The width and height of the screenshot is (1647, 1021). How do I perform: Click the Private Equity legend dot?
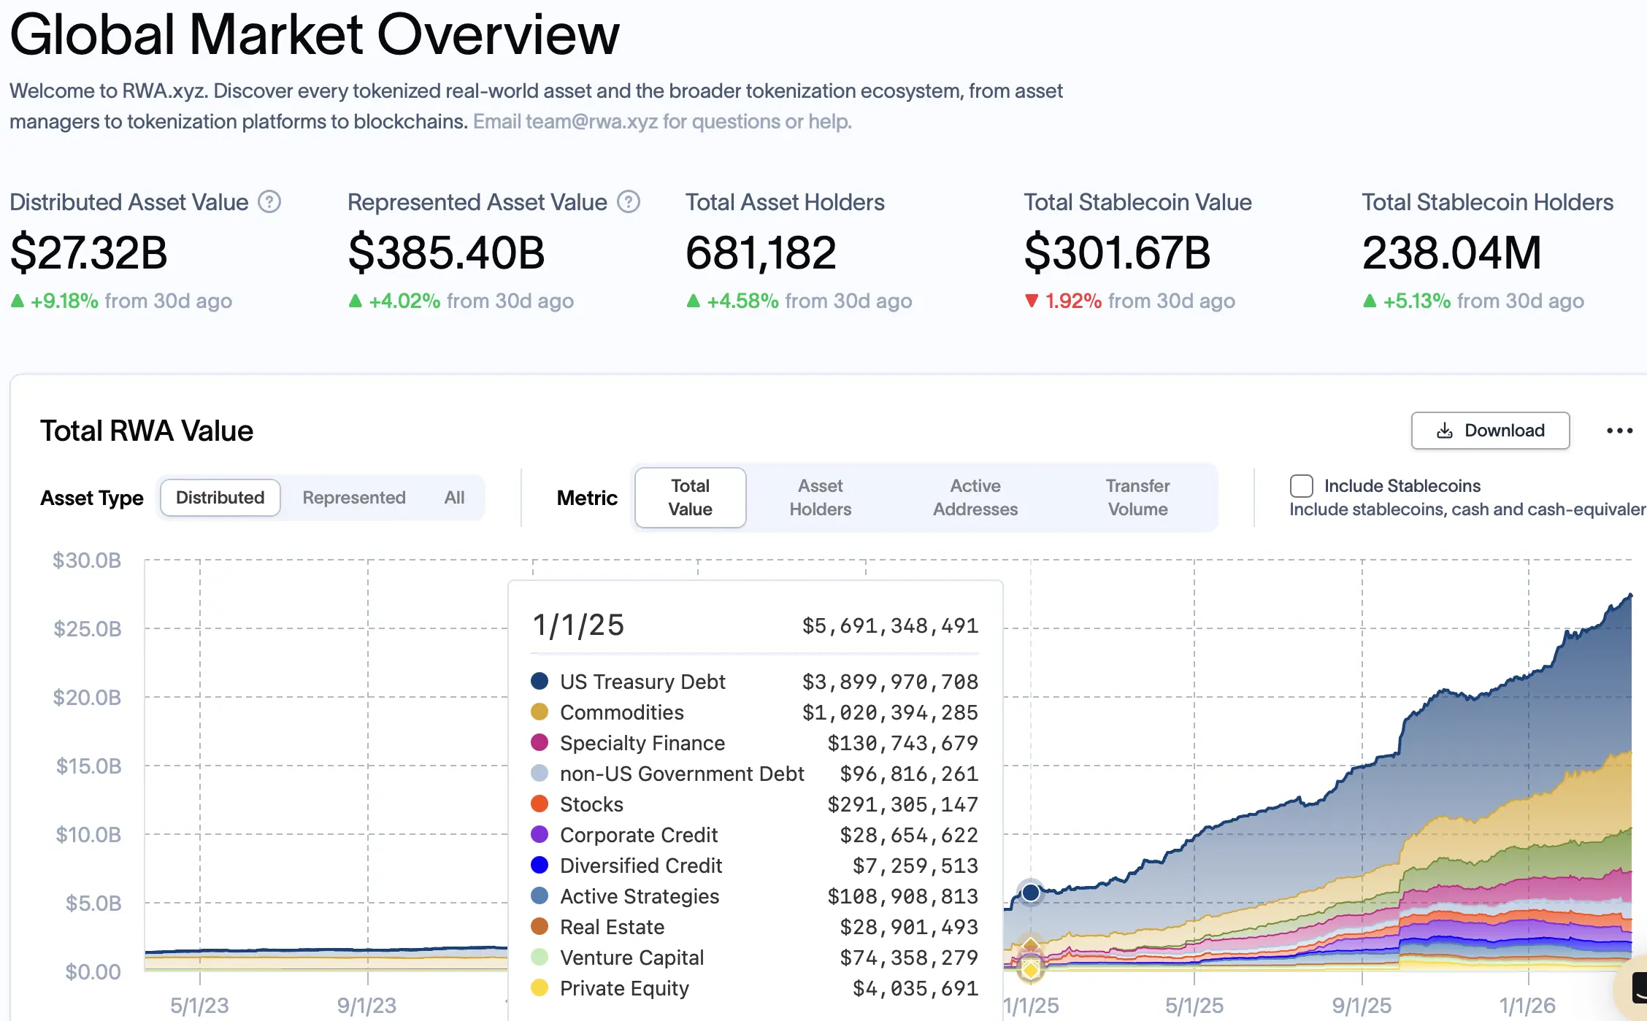pyautogui.click(x=539, y=987)
